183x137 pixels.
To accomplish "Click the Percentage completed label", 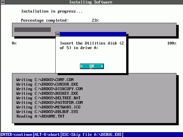I will click(45, 21).
